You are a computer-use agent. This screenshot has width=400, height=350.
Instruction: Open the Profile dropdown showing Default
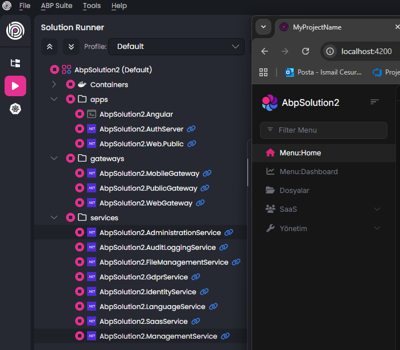(176, 47)
